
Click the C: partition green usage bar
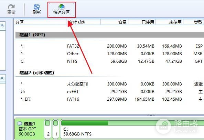point(85,123)
